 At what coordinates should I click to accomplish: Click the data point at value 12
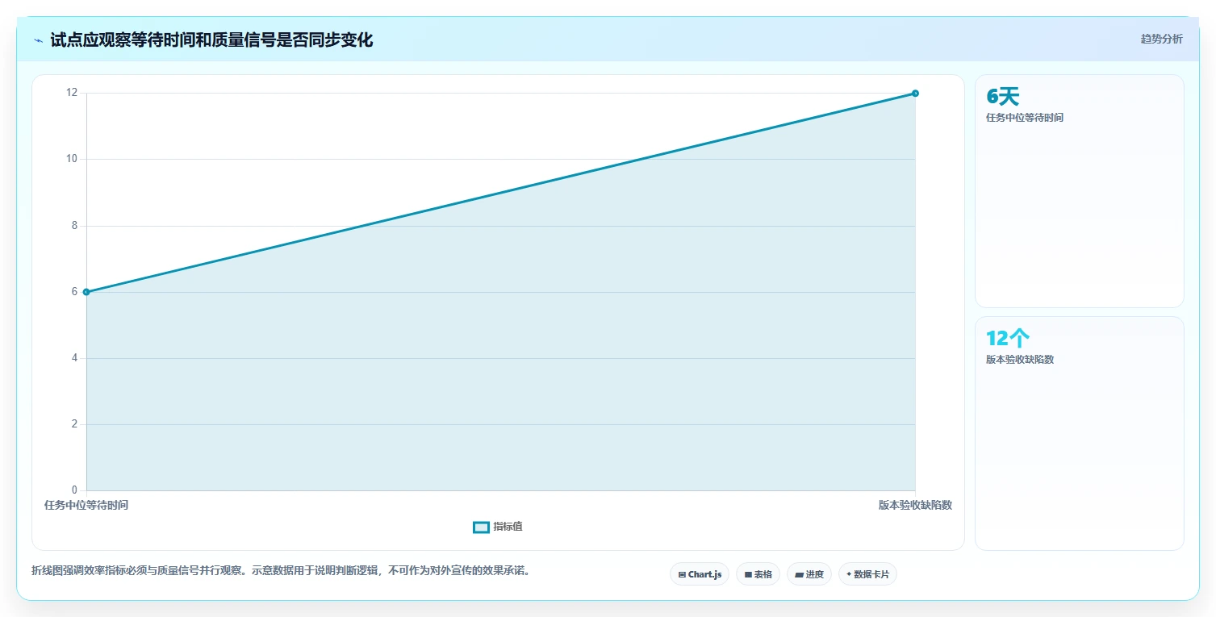pyautogui.click(x=915, y=94)
